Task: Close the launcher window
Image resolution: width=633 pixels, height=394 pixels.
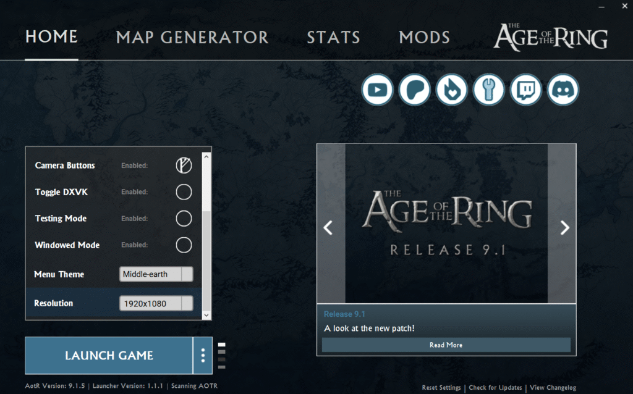Action: (624, 6)
